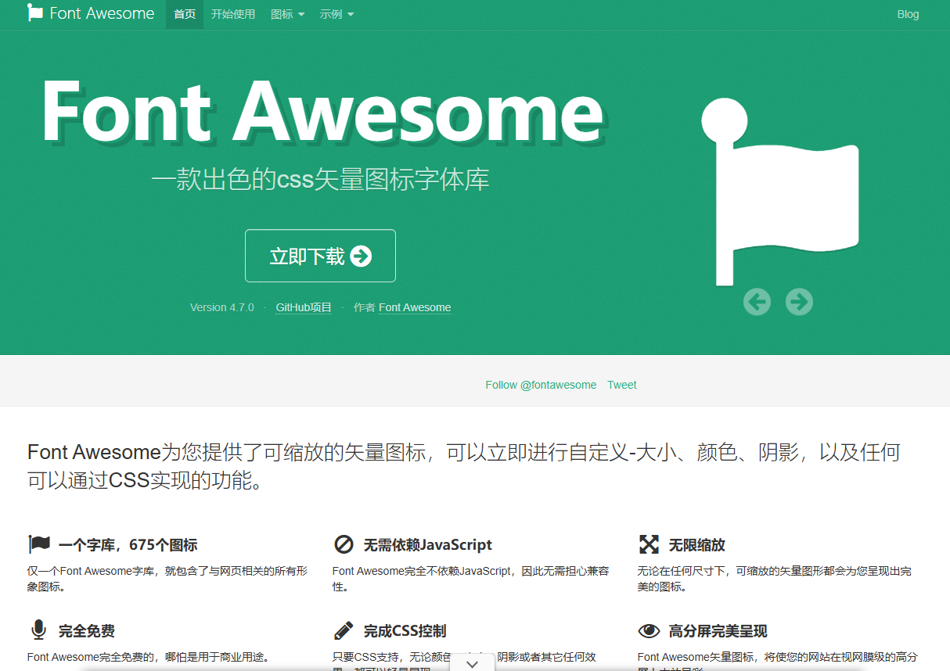Click the subtitle 一款出色的css矢量图标字体库
The image size is (950, 671).
[320, 180]
